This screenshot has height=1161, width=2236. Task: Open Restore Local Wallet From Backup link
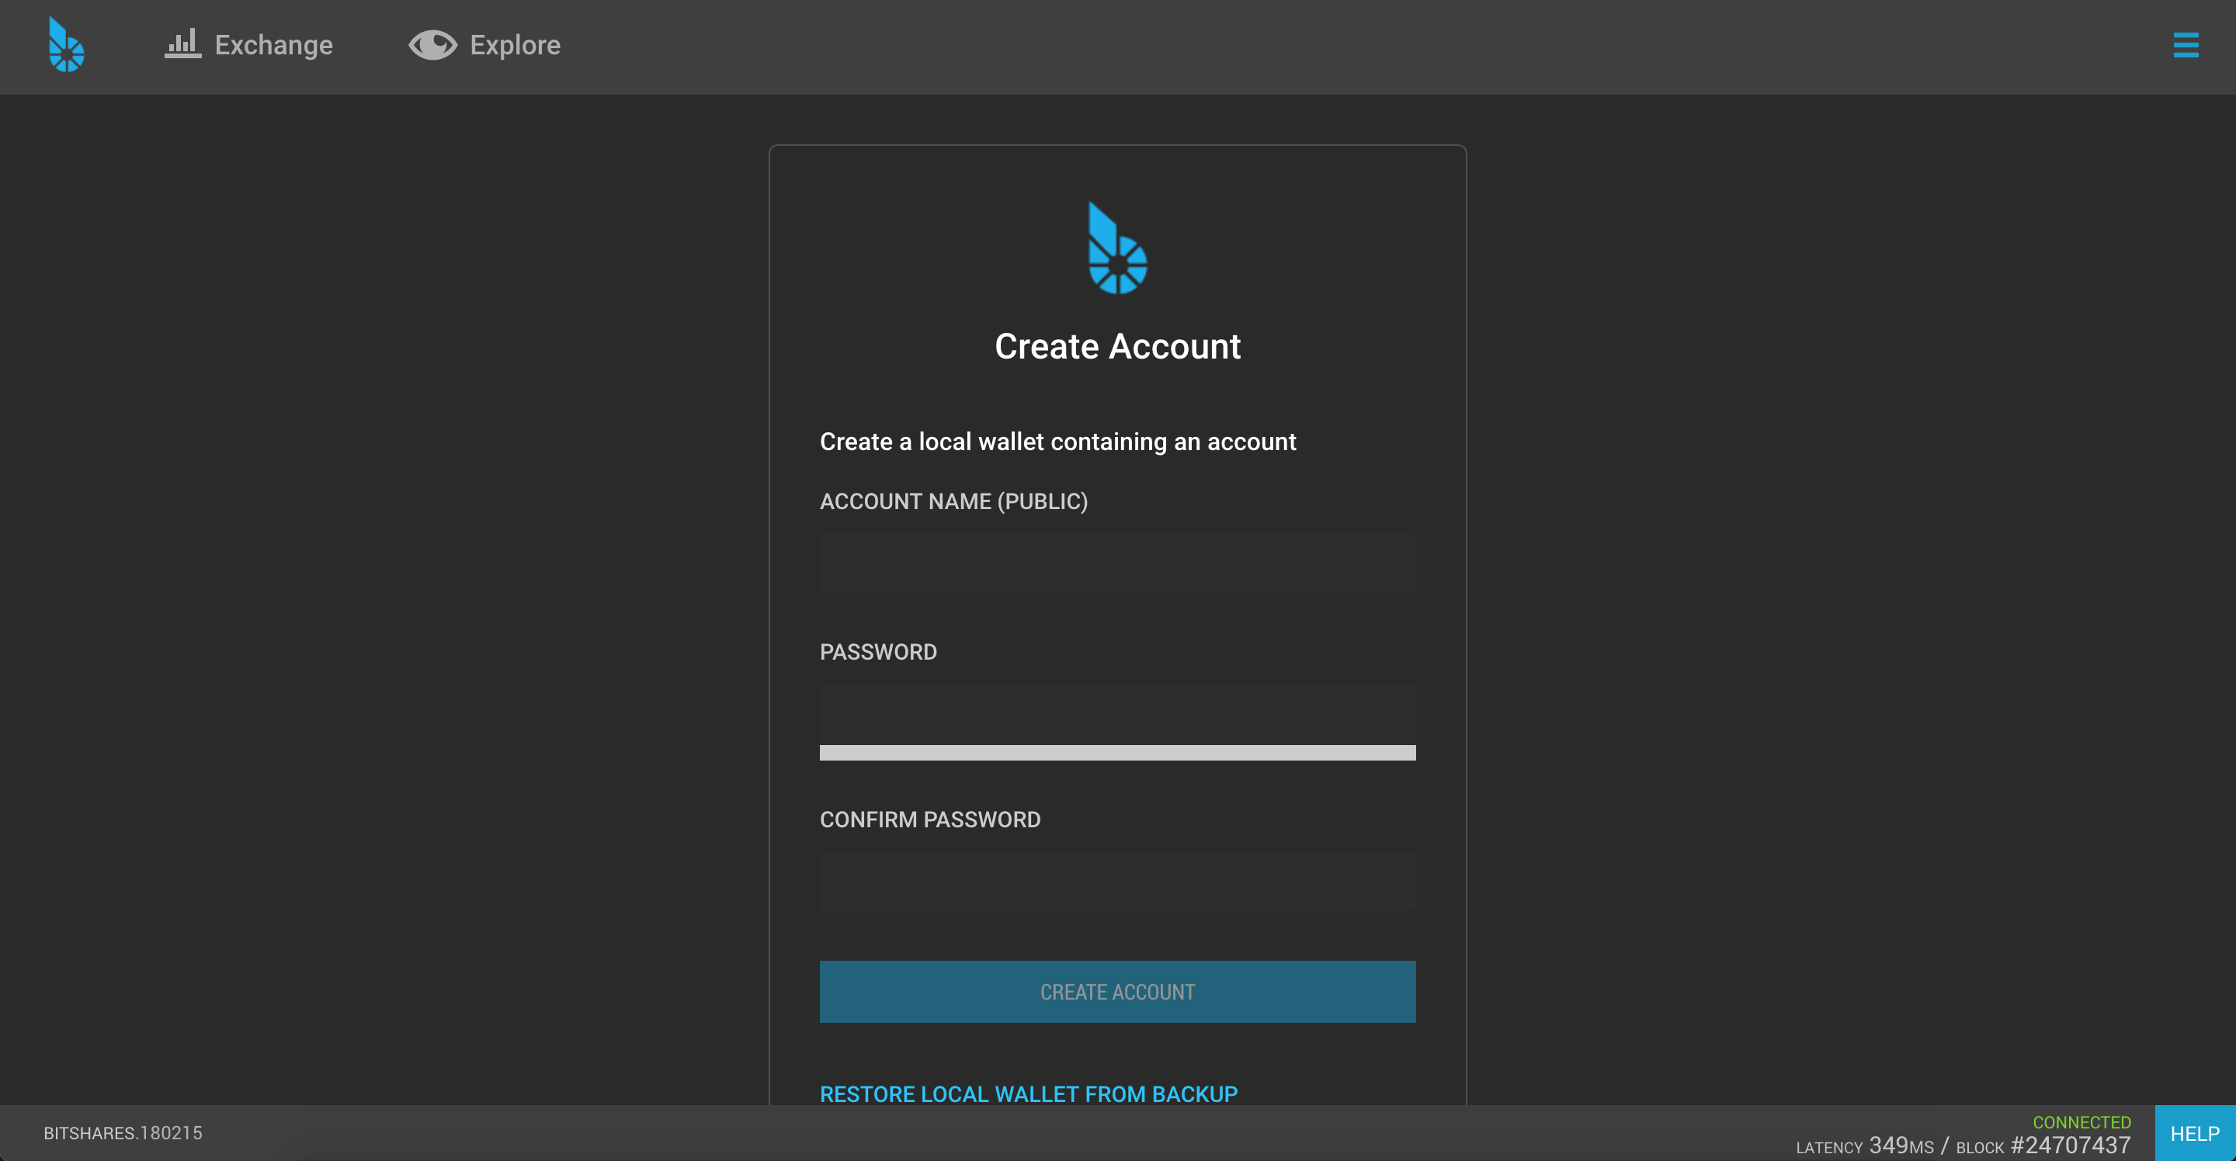coord(1029,1094)
